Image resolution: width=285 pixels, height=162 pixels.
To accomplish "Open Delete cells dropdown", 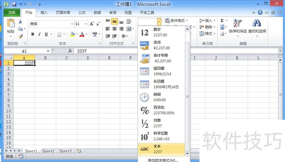I will click(x=207, y=27).
